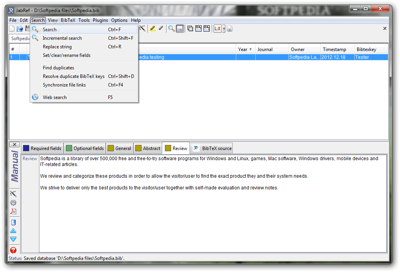Click the Open database folder icon
400x272 pixels.
click(19, 28)
